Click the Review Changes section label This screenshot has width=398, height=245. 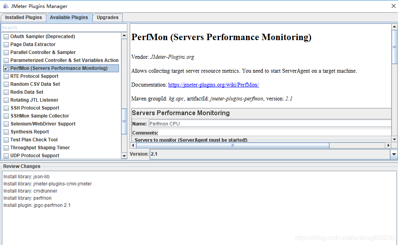[x=21, y=166]
